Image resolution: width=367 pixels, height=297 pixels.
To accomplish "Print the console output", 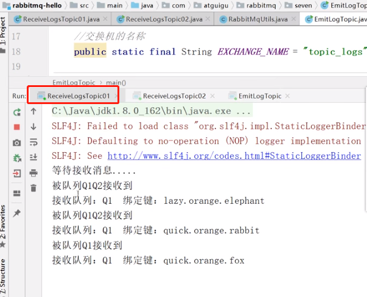I will (x=33, y=173).
